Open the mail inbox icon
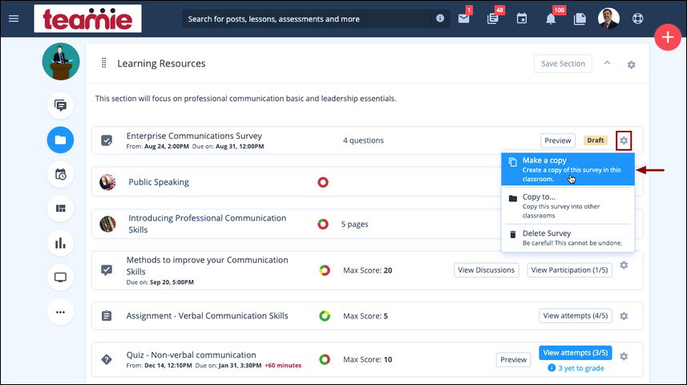687x385 pixels. [x=463, y=18]
